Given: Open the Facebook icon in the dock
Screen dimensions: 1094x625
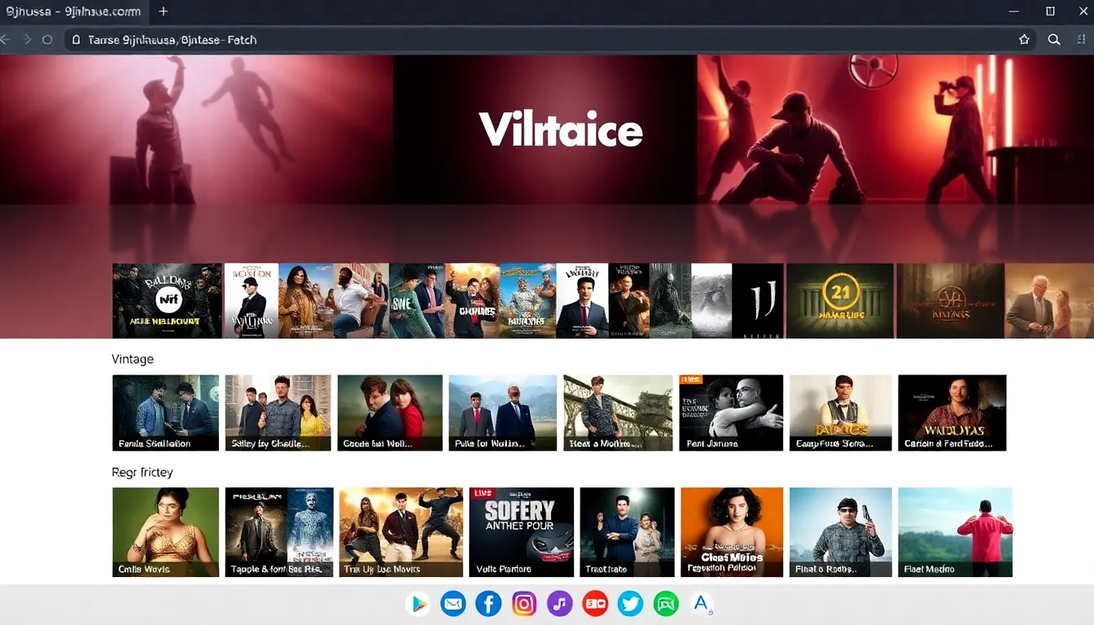Looking at the screenshot, I should pos(488,604).
